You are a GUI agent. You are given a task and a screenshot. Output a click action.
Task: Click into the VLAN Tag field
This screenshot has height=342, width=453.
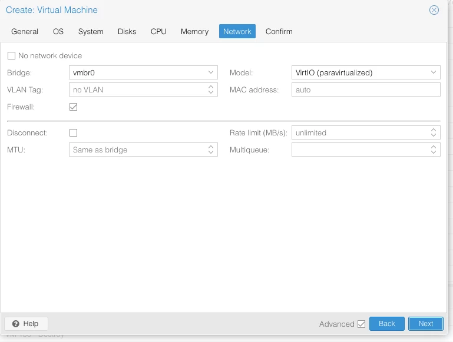(138, 89)
